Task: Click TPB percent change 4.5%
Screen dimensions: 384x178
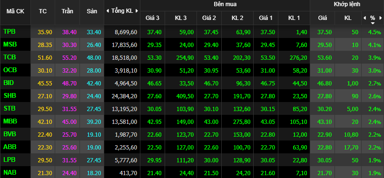Action: (x=374, y=32)
